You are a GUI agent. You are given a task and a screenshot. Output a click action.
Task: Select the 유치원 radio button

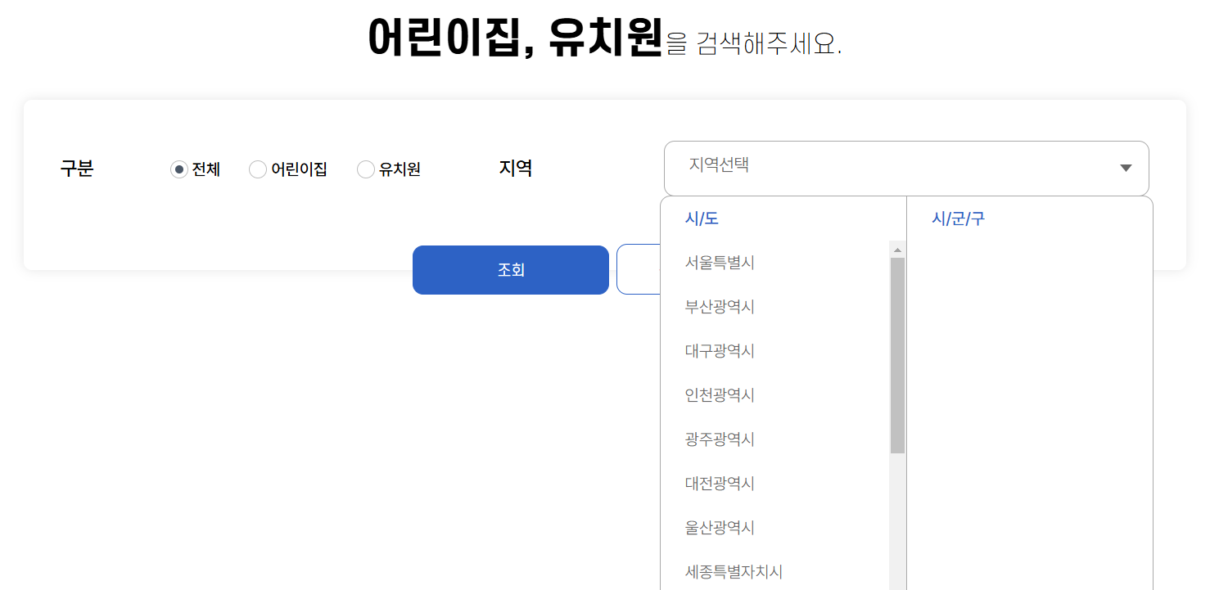(x=365, y=169)
